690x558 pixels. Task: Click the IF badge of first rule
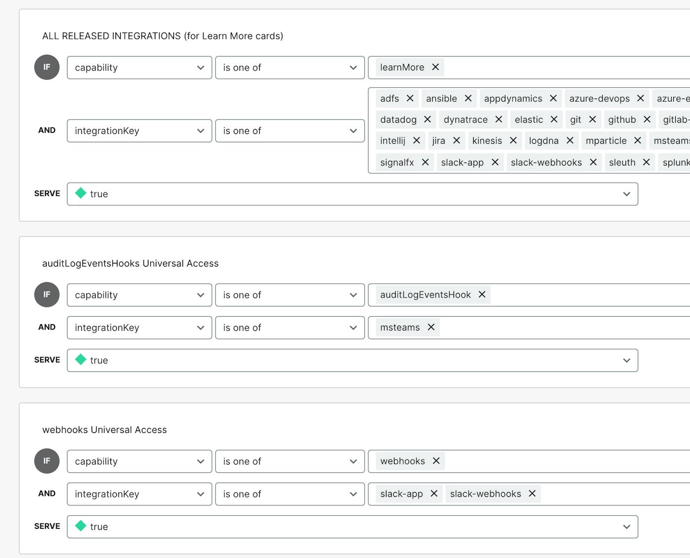tap(47, 67)
